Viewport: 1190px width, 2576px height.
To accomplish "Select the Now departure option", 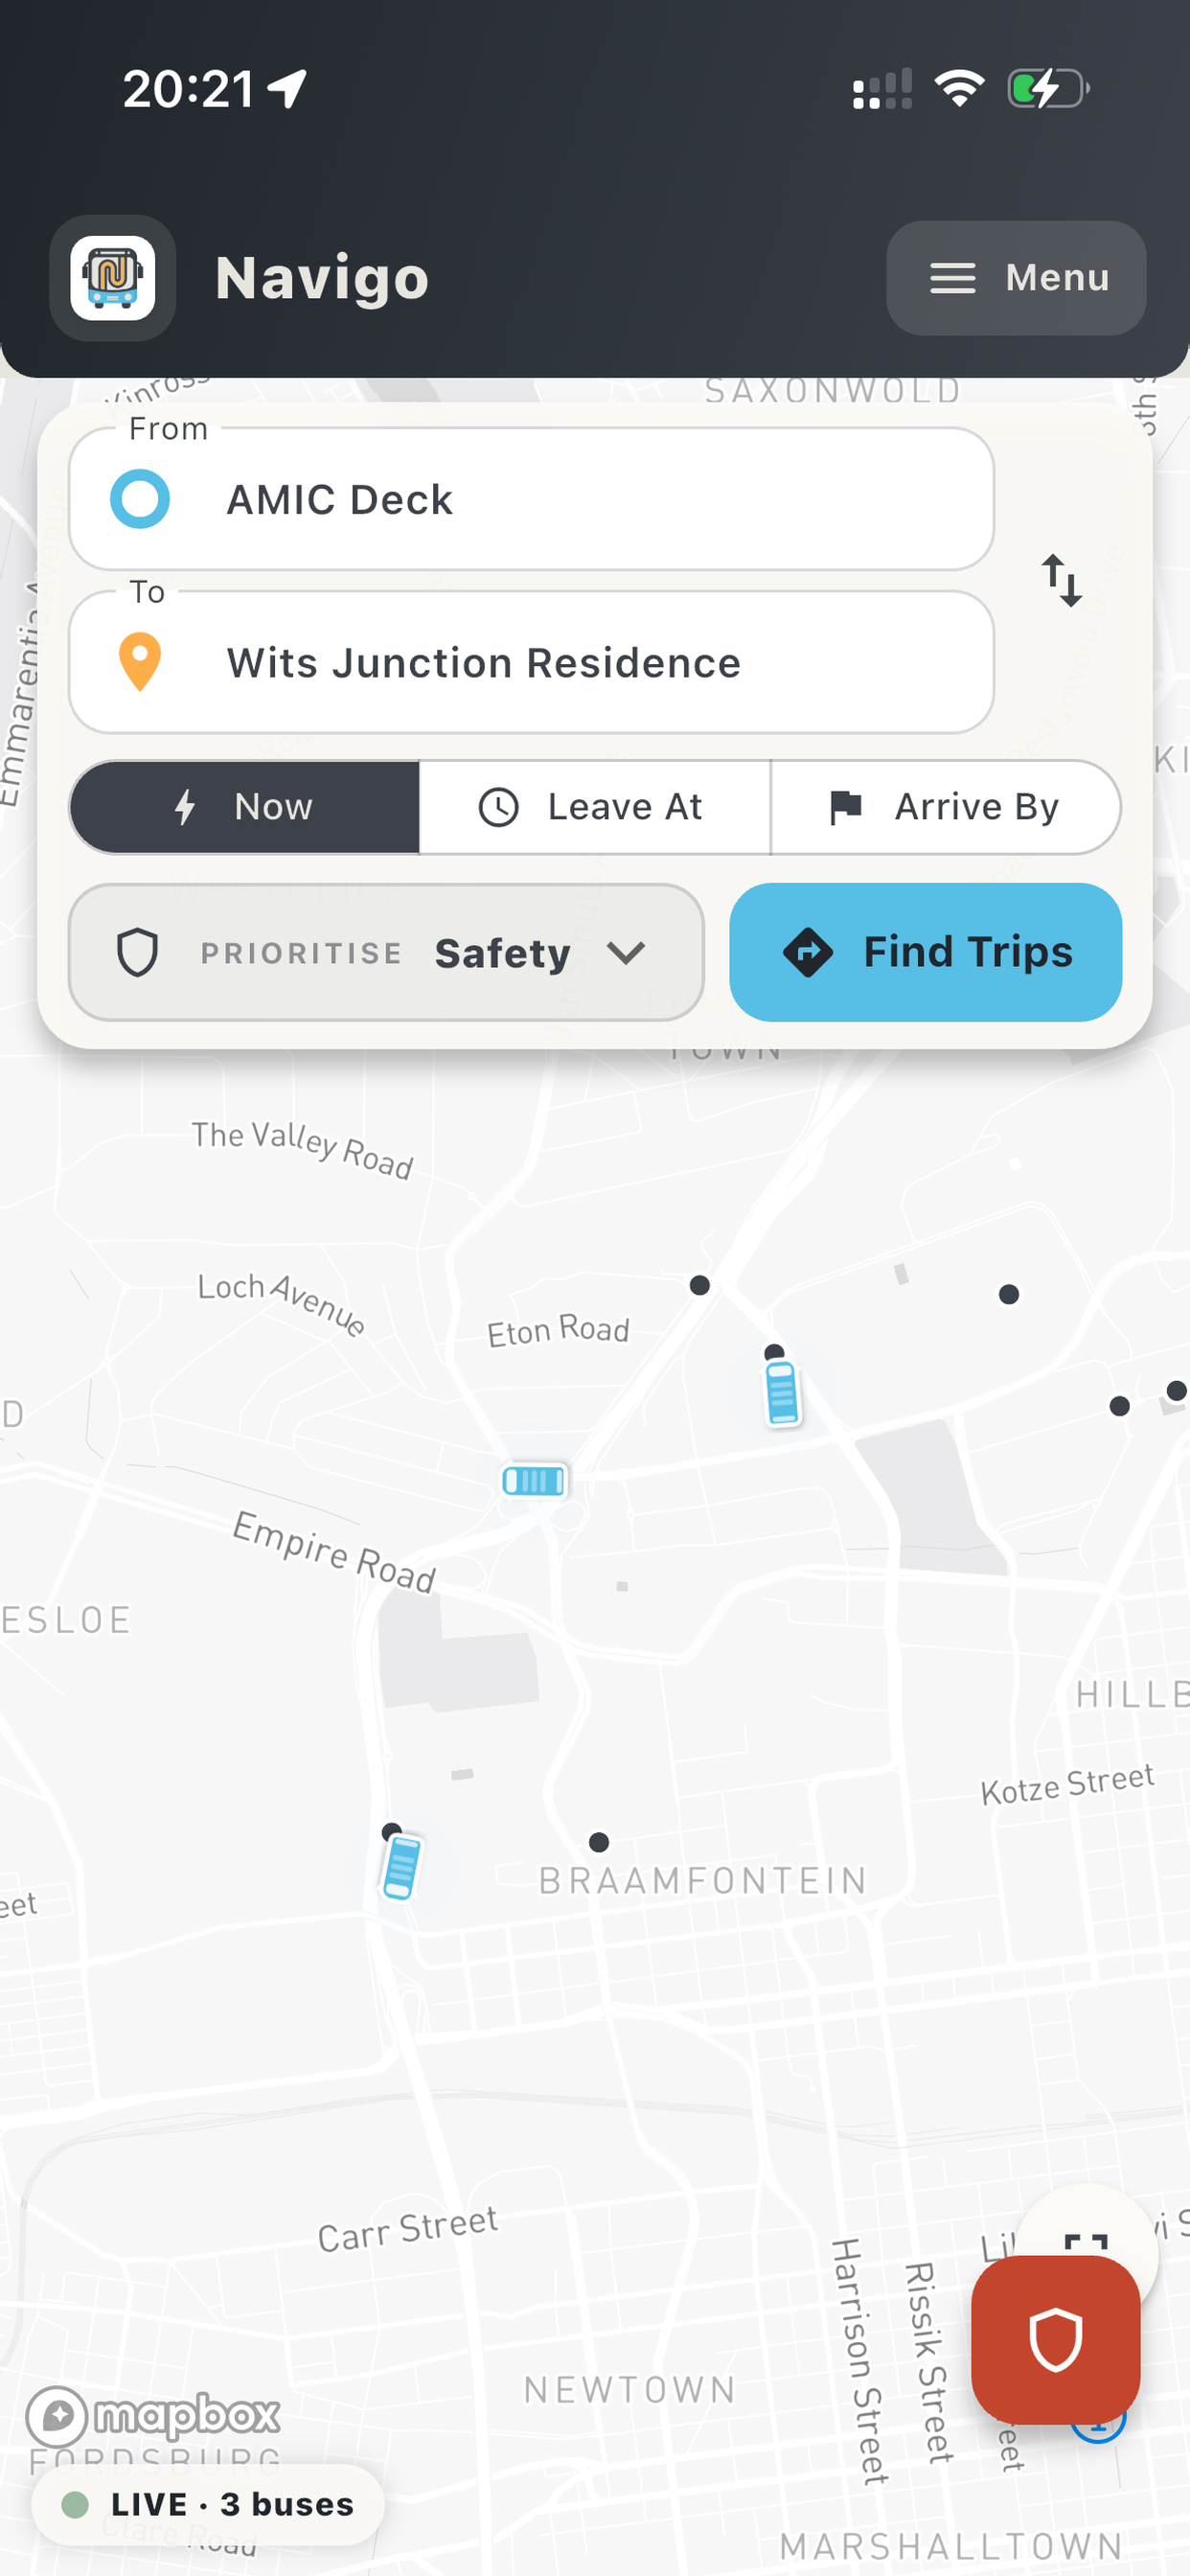I will 245,807.
